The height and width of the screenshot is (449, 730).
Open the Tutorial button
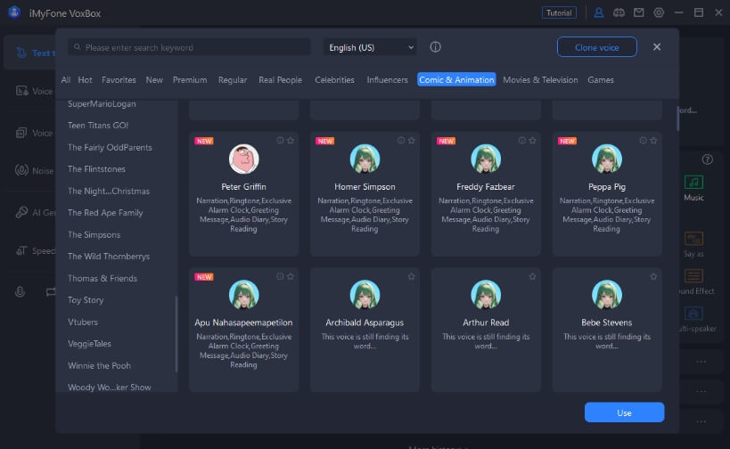coord(559,12)
